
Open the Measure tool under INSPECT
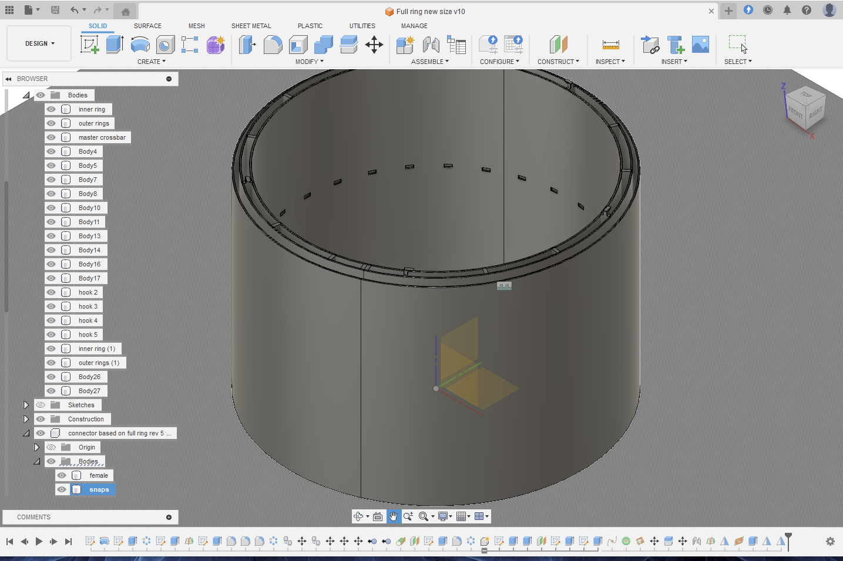pos(611,44)
